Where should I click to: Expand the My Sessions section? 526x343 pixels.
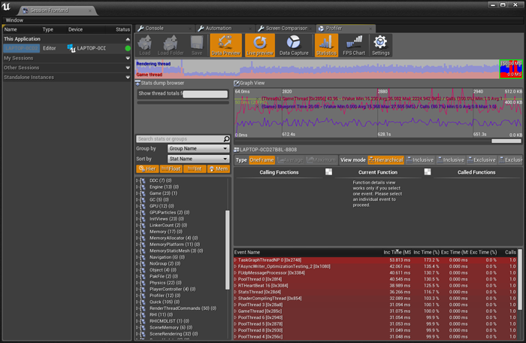tap(19, 58)
